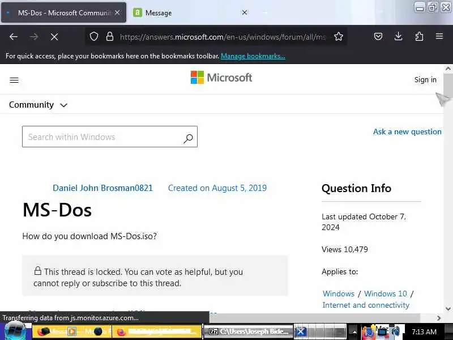The image size is (453, 340).
Task: Go back with the browser back arrow
Action: (x=14, y=37)
